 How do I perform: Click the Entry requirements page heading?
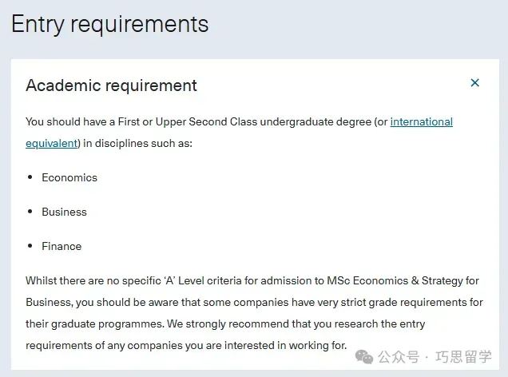pos(109,24)
